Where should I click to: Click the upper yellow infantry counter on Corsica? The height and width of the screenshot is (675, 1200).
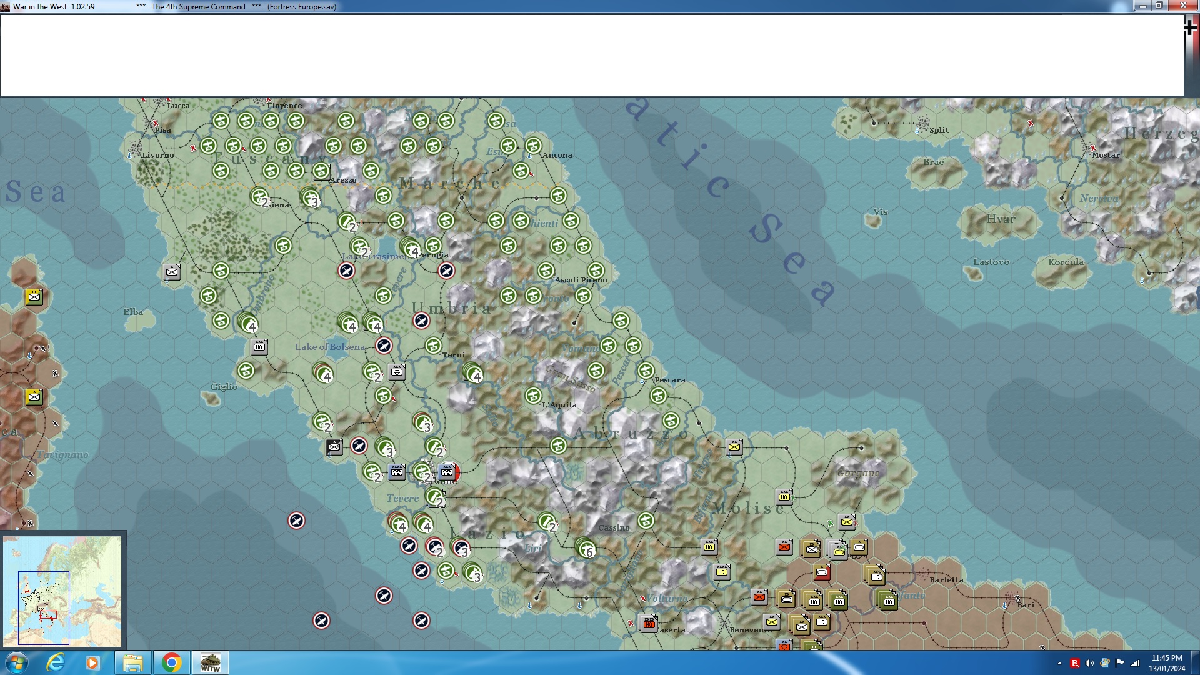coord(34,297)
